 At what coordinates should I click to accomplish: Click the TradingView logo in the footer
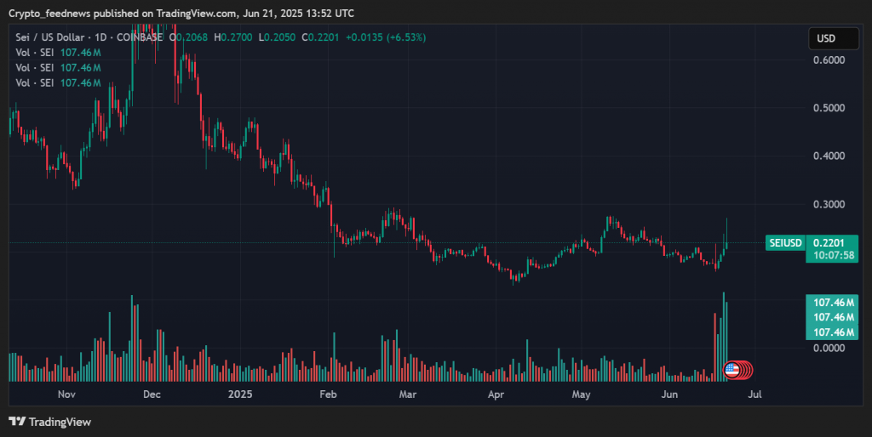point(49,422)
